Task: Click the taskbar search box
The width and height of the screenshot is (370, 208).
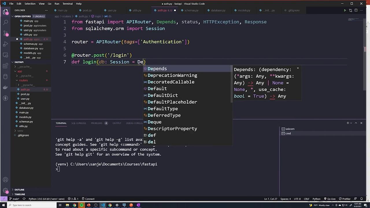Action: [32, 205]
